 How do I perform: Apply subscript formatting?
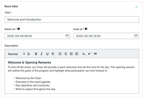84,54
